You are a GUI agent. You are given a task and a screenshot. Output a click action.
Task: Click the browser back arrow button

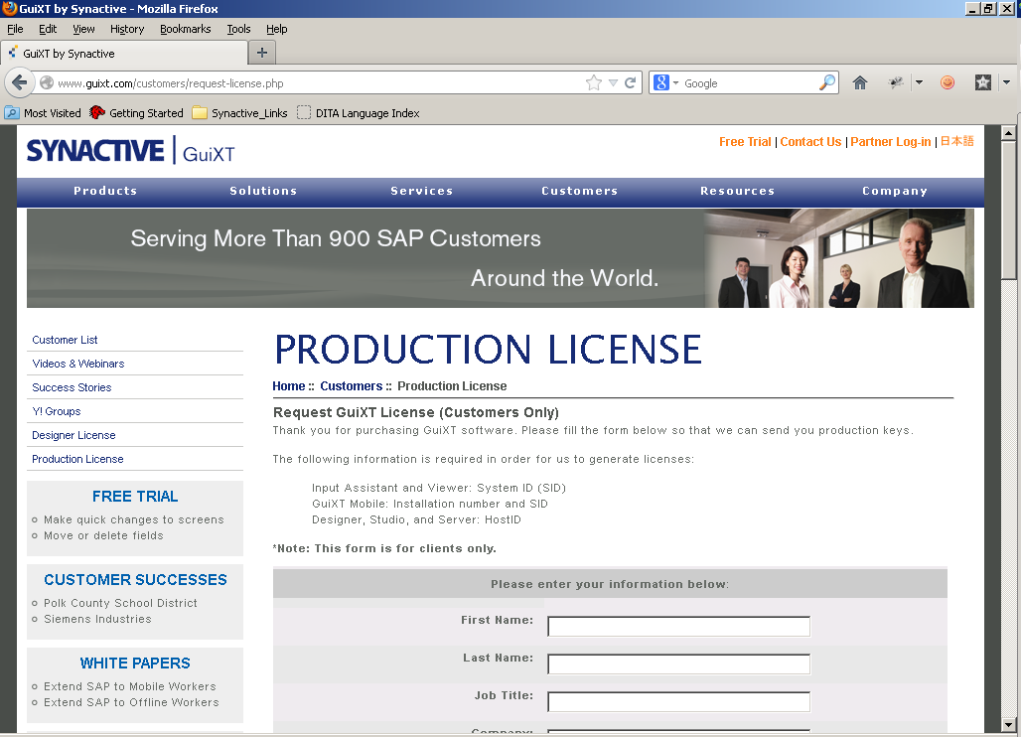20,83
